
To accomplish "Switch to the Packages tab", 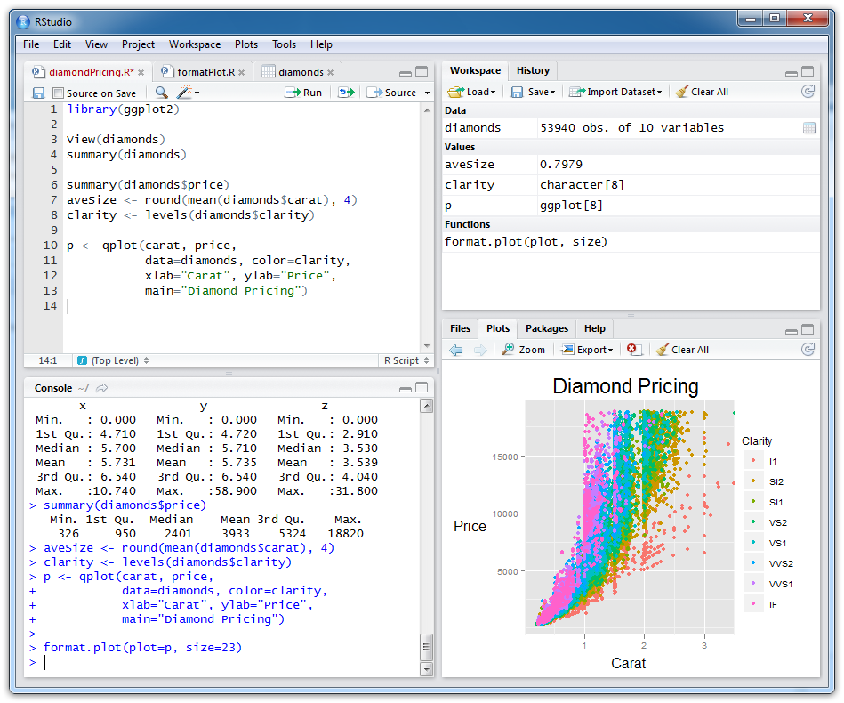I will tap(546, 328).
